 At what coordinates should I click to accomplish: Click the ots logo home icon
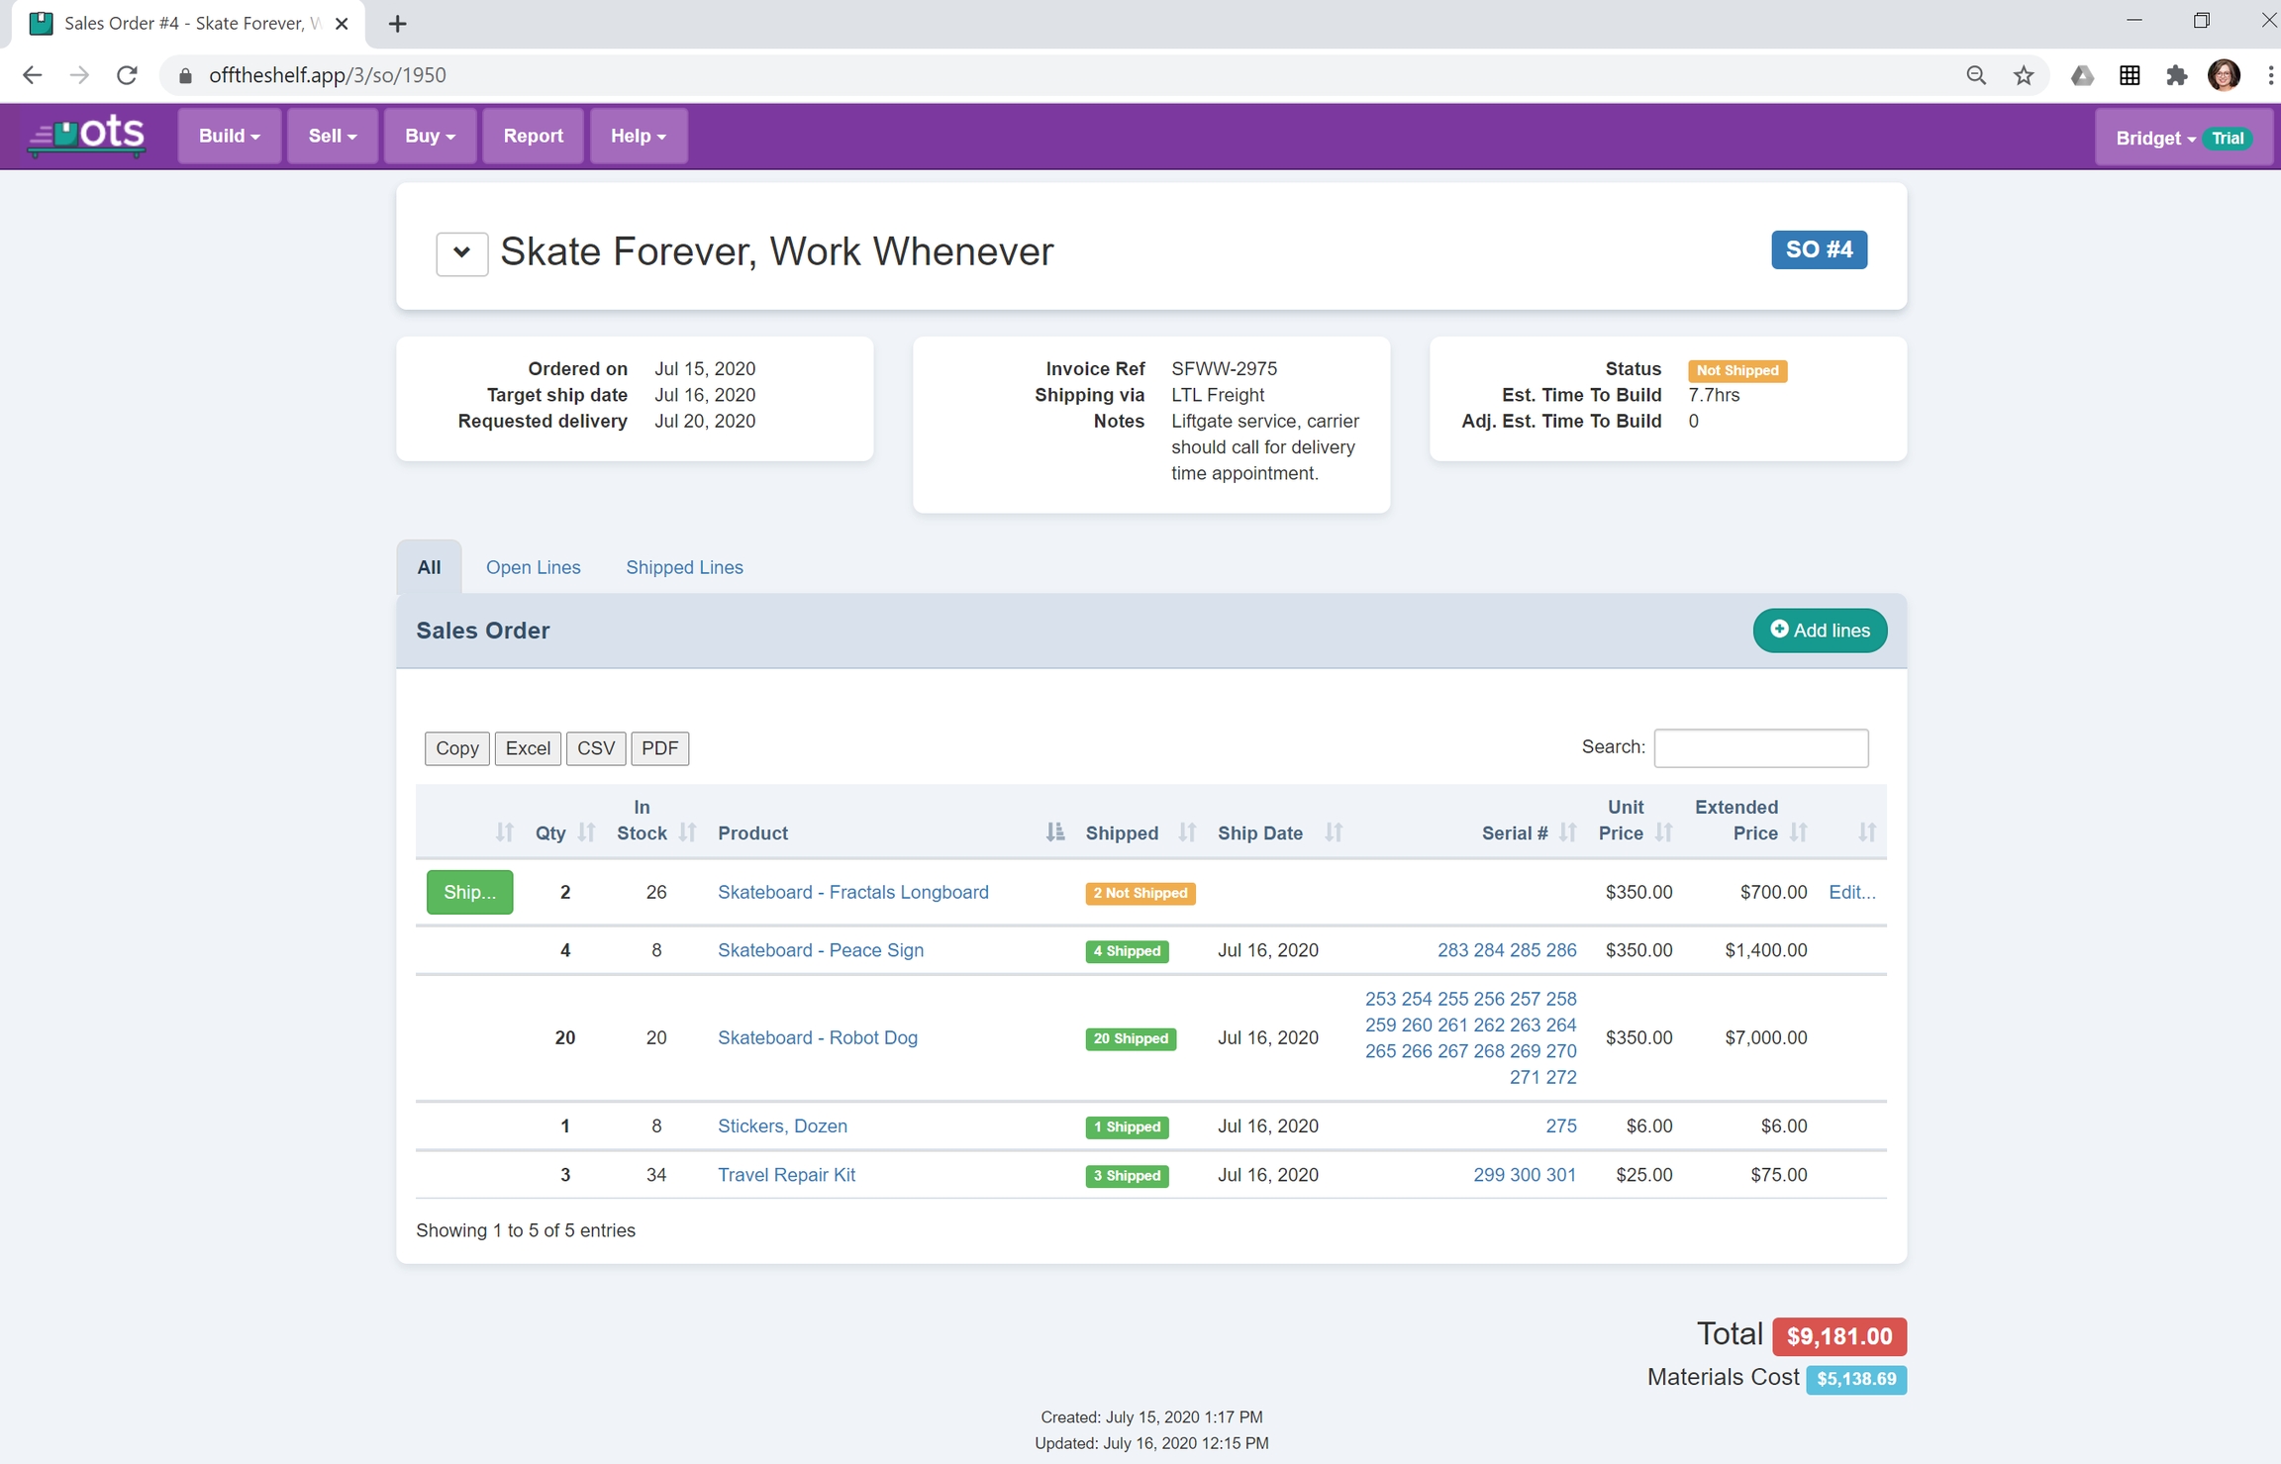(x=87, y=136)
